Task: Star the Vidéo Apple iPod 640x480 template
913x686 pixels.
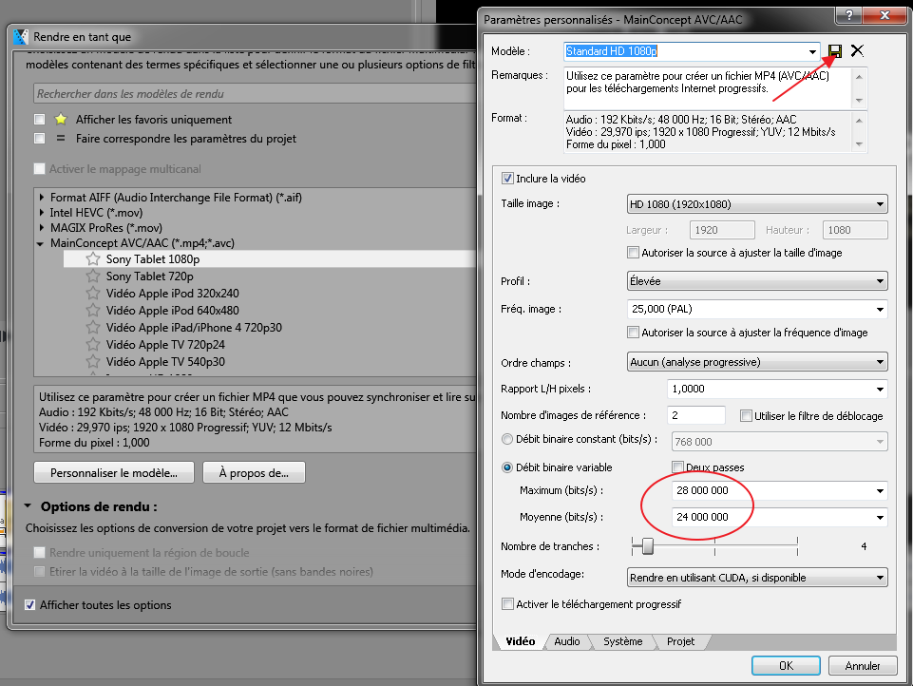Action: 92,310
